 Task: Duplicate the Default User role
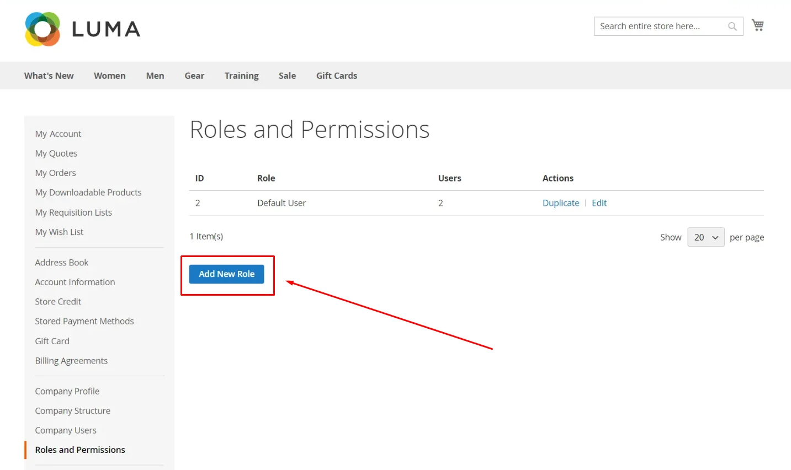[561, 202]
